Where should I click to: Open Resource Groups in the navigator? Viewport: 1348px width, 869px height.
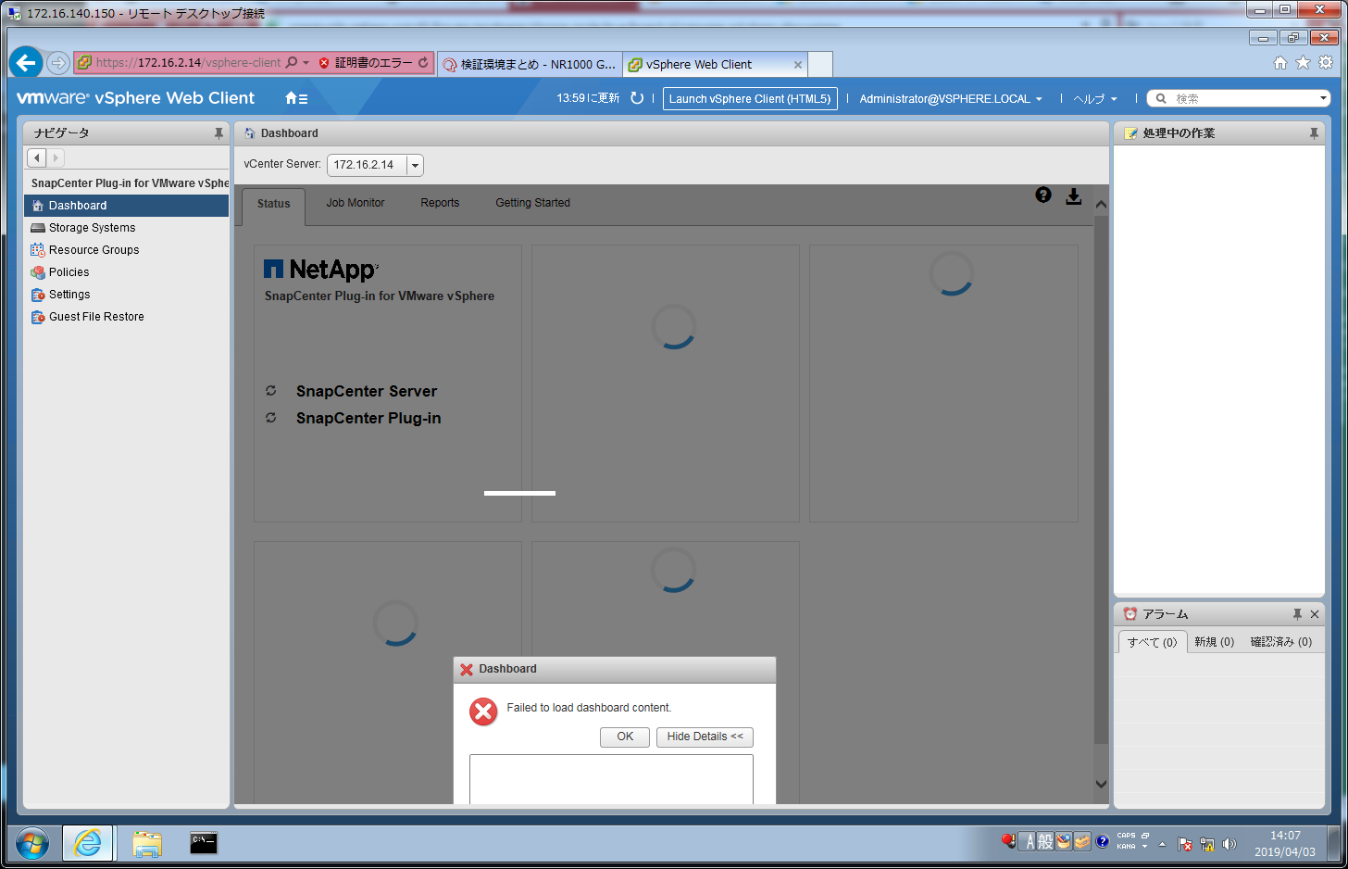pos(126,250)
